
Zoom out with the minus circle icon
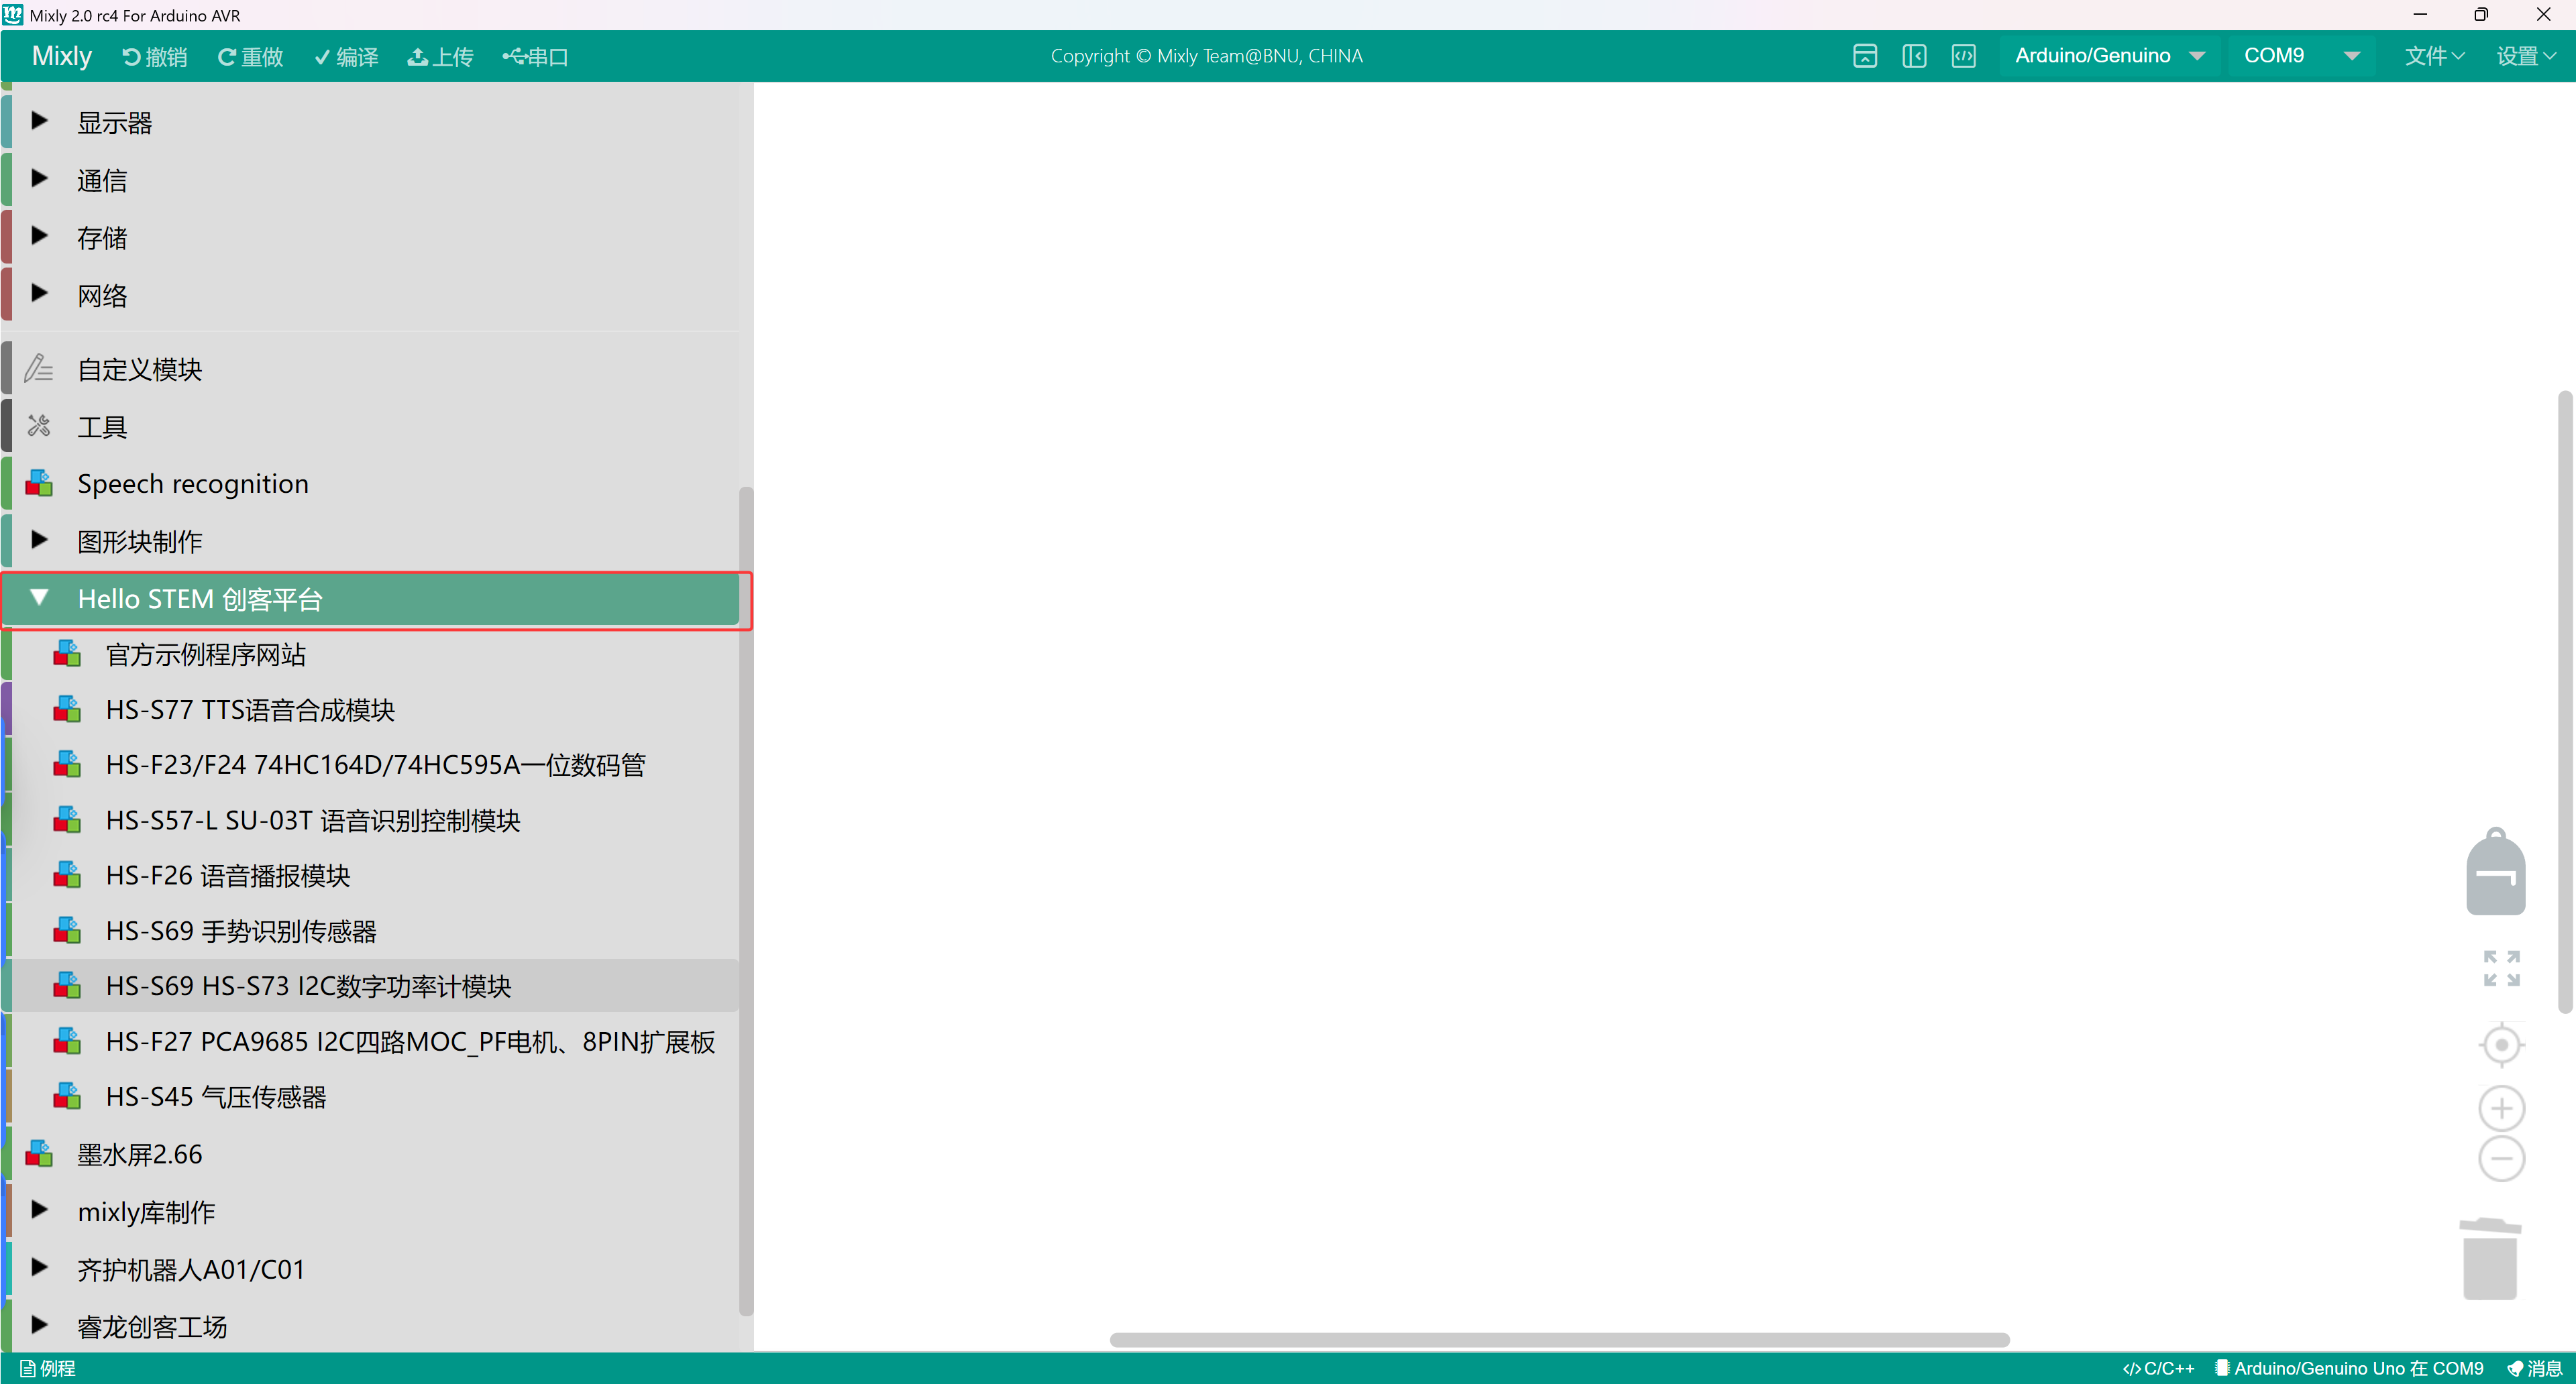2501,1159
